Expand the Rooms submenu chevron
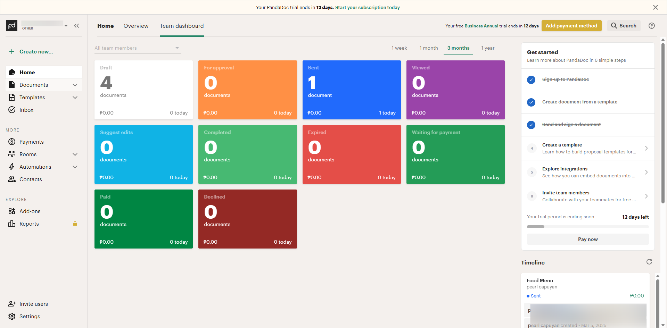The image size is (667, 328). [75, 154]
